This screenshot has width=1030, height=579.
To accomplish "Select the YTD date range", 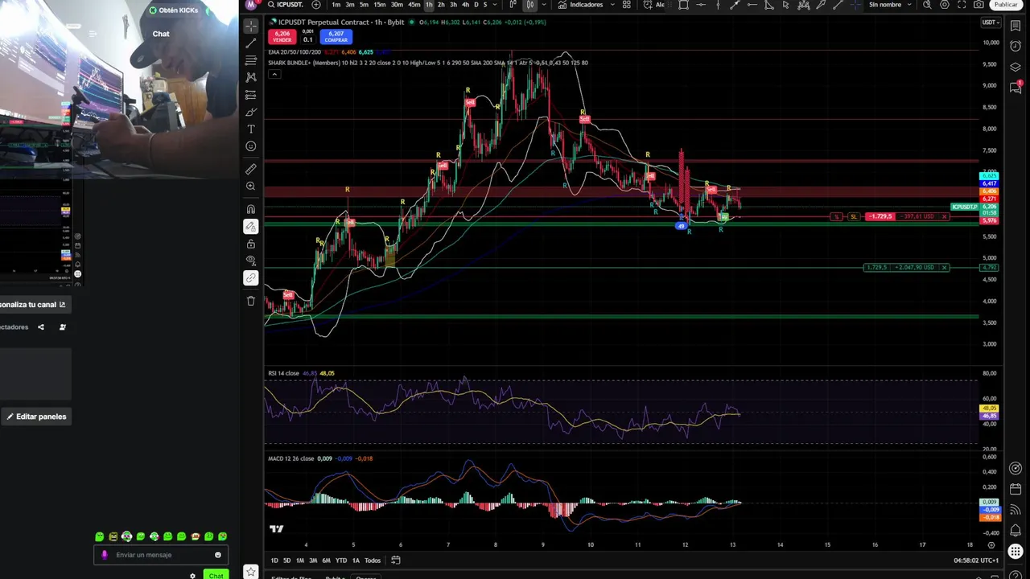I will [x=341, y=561].
